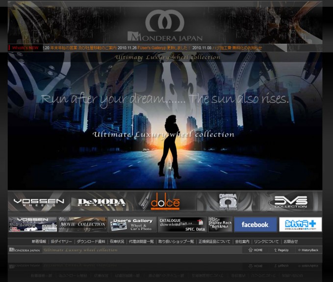Open the Movie Collection banner

[x=82, y=225]
